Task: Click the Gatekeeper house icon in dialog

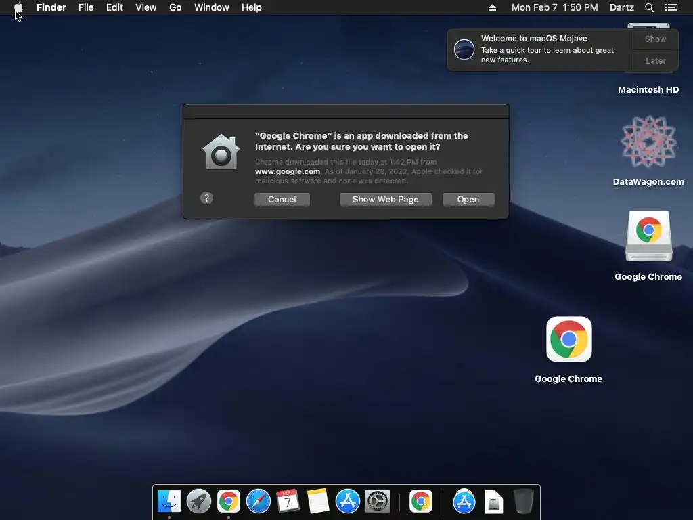Action: pyautogui.click(x=221, y=152)
